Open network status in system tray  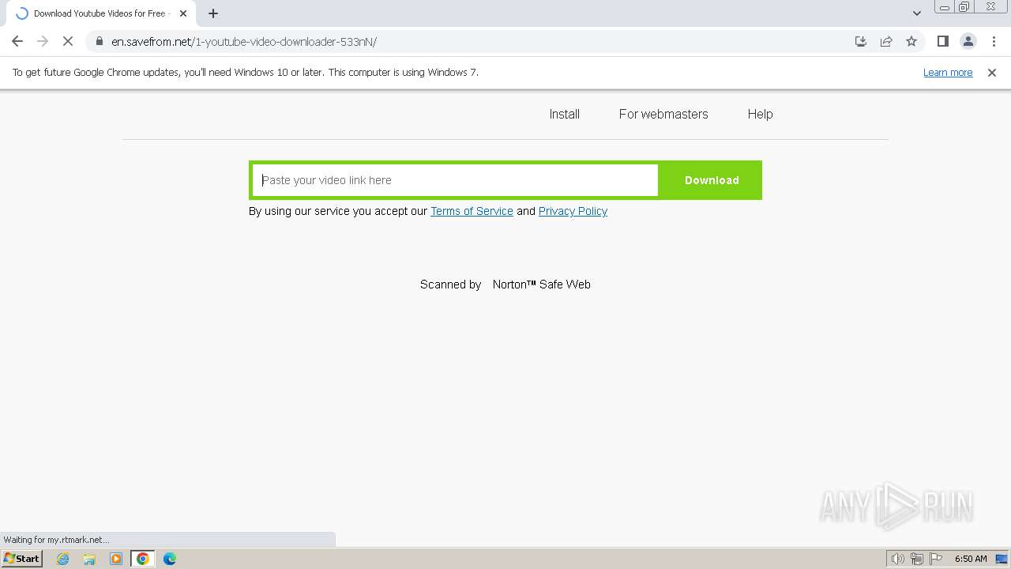[x=917, y=559]
